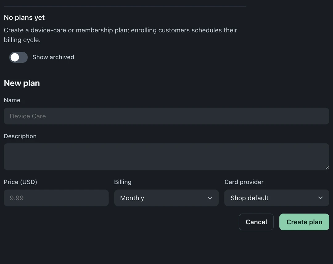This screenshot has height=264, width=333.
Task: Click the description resize handle
Action: [x=327, y=168]
